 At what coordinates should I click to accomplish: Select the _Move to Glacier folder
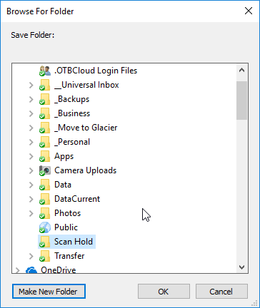(86, 128)
